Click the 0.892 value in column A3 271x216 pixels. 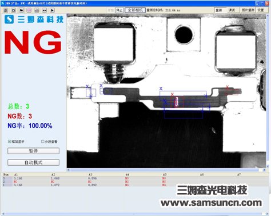[x=92, y=185]
